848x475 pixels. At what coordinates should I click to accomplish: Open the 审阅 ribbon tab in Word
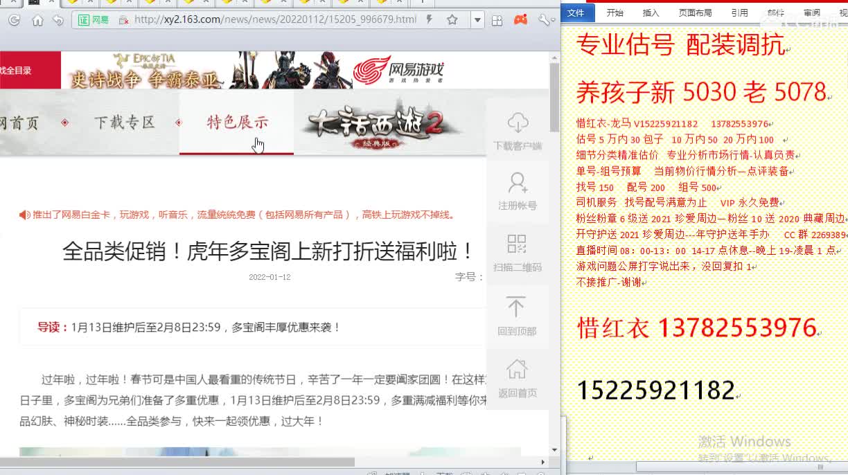811,12
